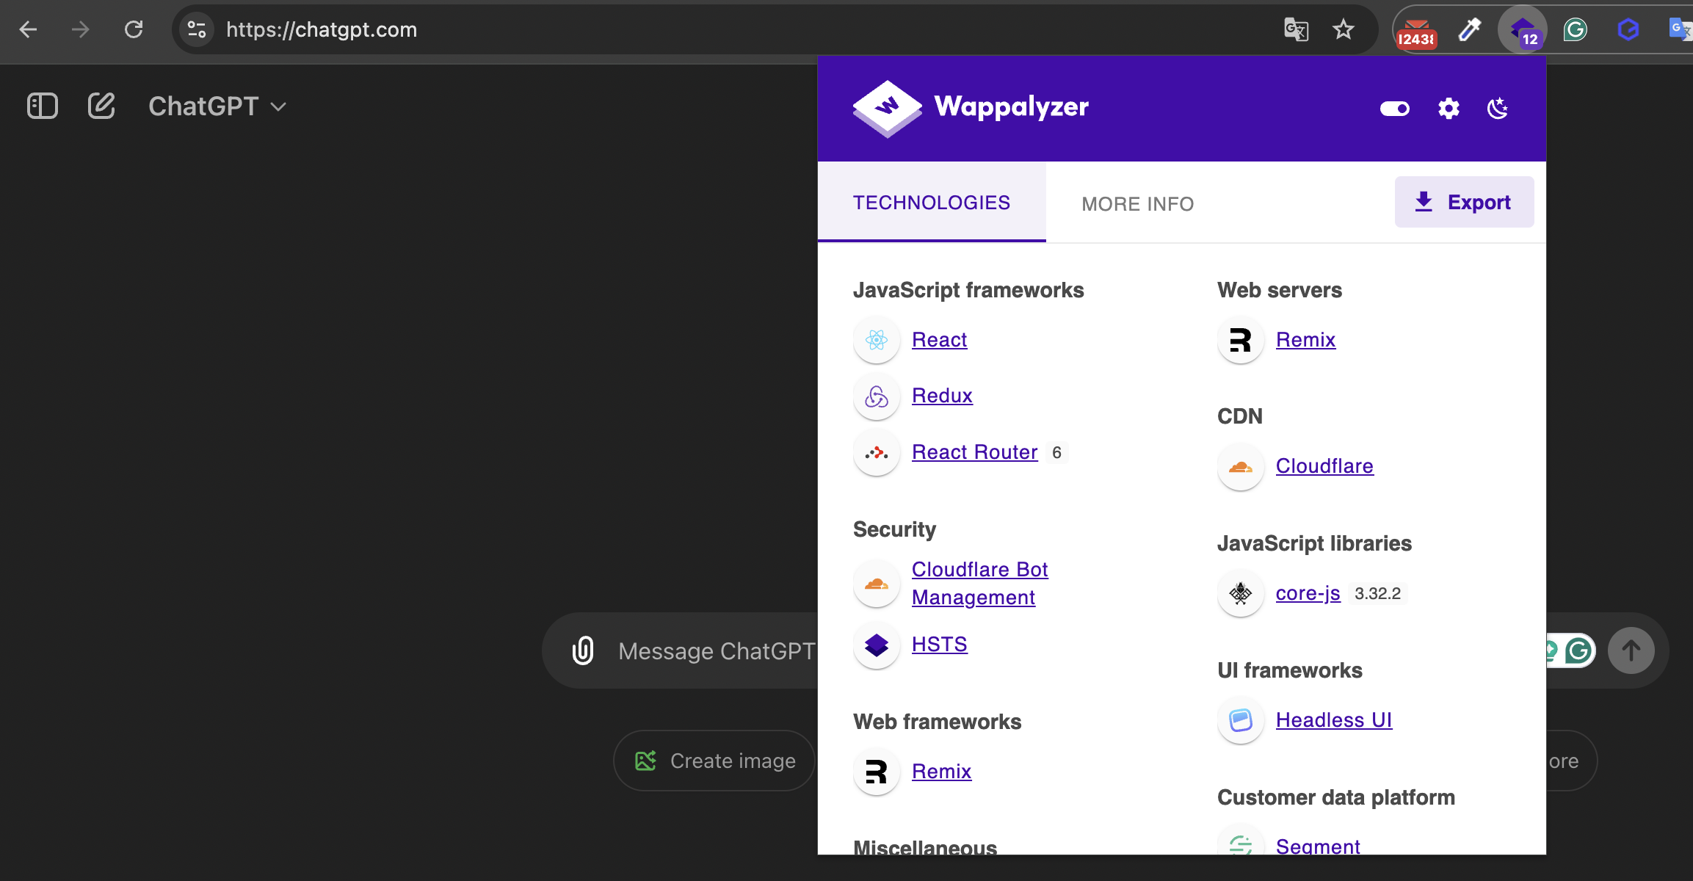Image resolution: width=1693 pixels, height=881 pixels.
Task: Open the React Router link
Action: click(974, 452)
